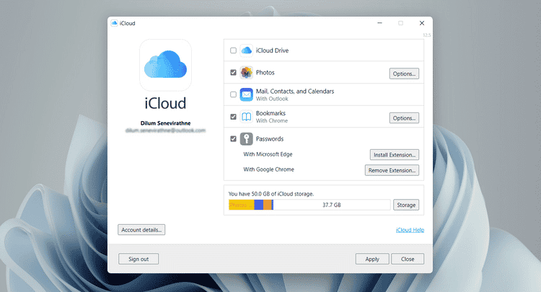Viewport: 541px width, 292px height.
Task: Click the blue storage bar segment
Action: tap(259, 205)
